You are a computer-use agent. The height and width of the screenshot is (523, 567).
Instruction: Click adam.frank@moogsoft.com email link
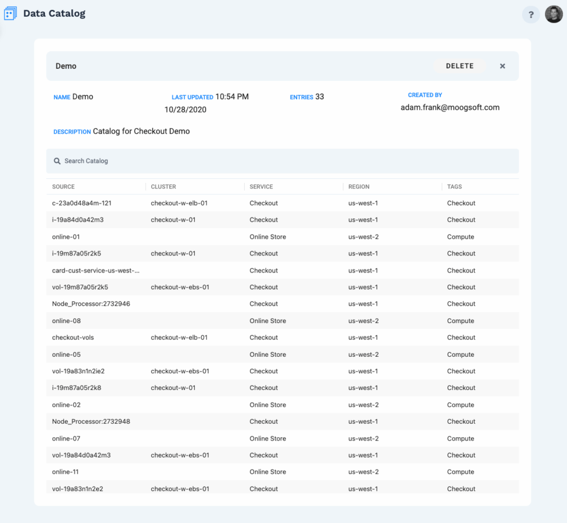click(450, 107)
